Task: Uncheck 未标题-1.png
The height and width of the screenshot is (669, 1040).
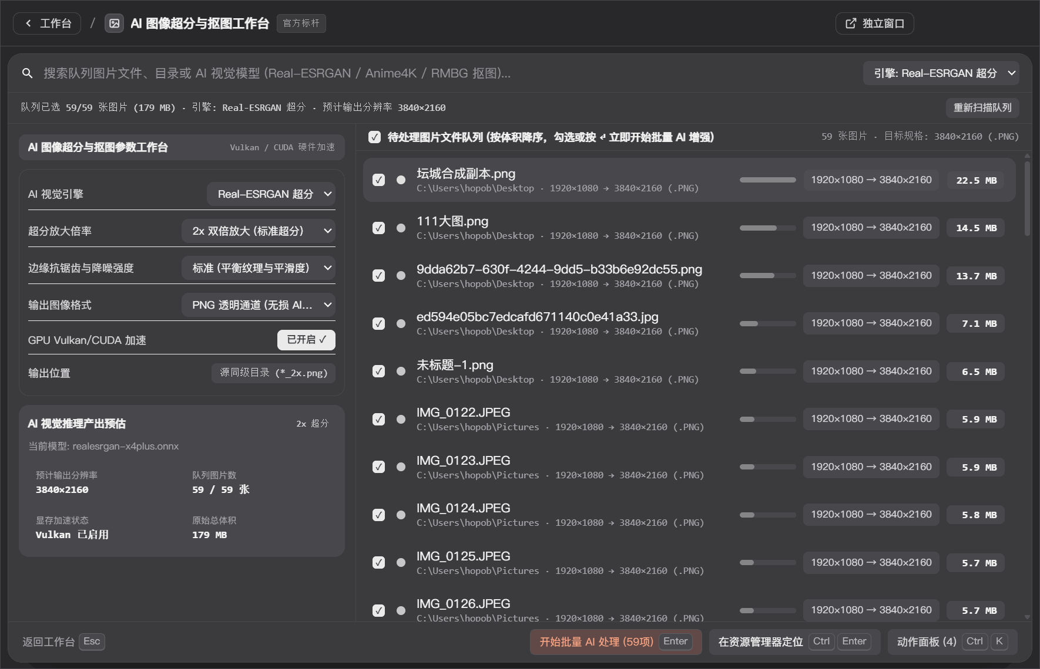Action: (379, 371)
